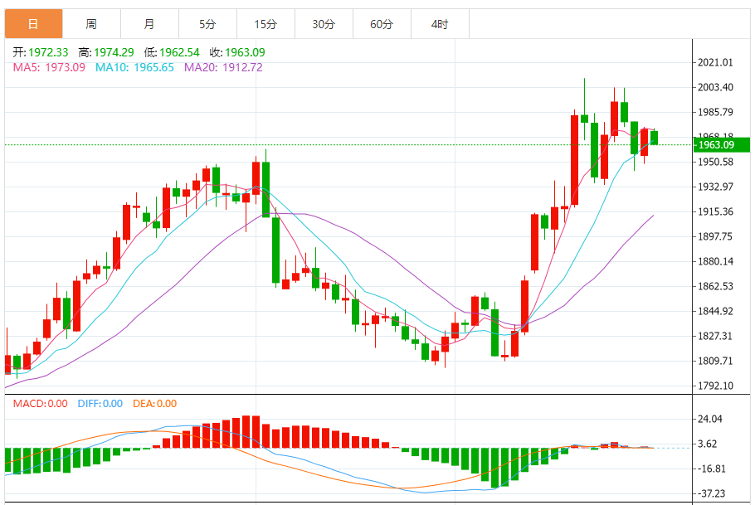
Task: Click the MACD label in the lower panel
Action: 40,404
